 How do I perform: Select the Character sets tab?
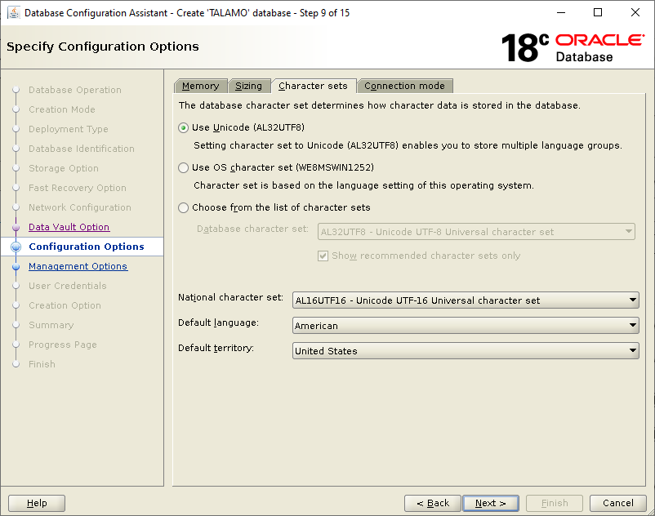(x=314, y=86)
